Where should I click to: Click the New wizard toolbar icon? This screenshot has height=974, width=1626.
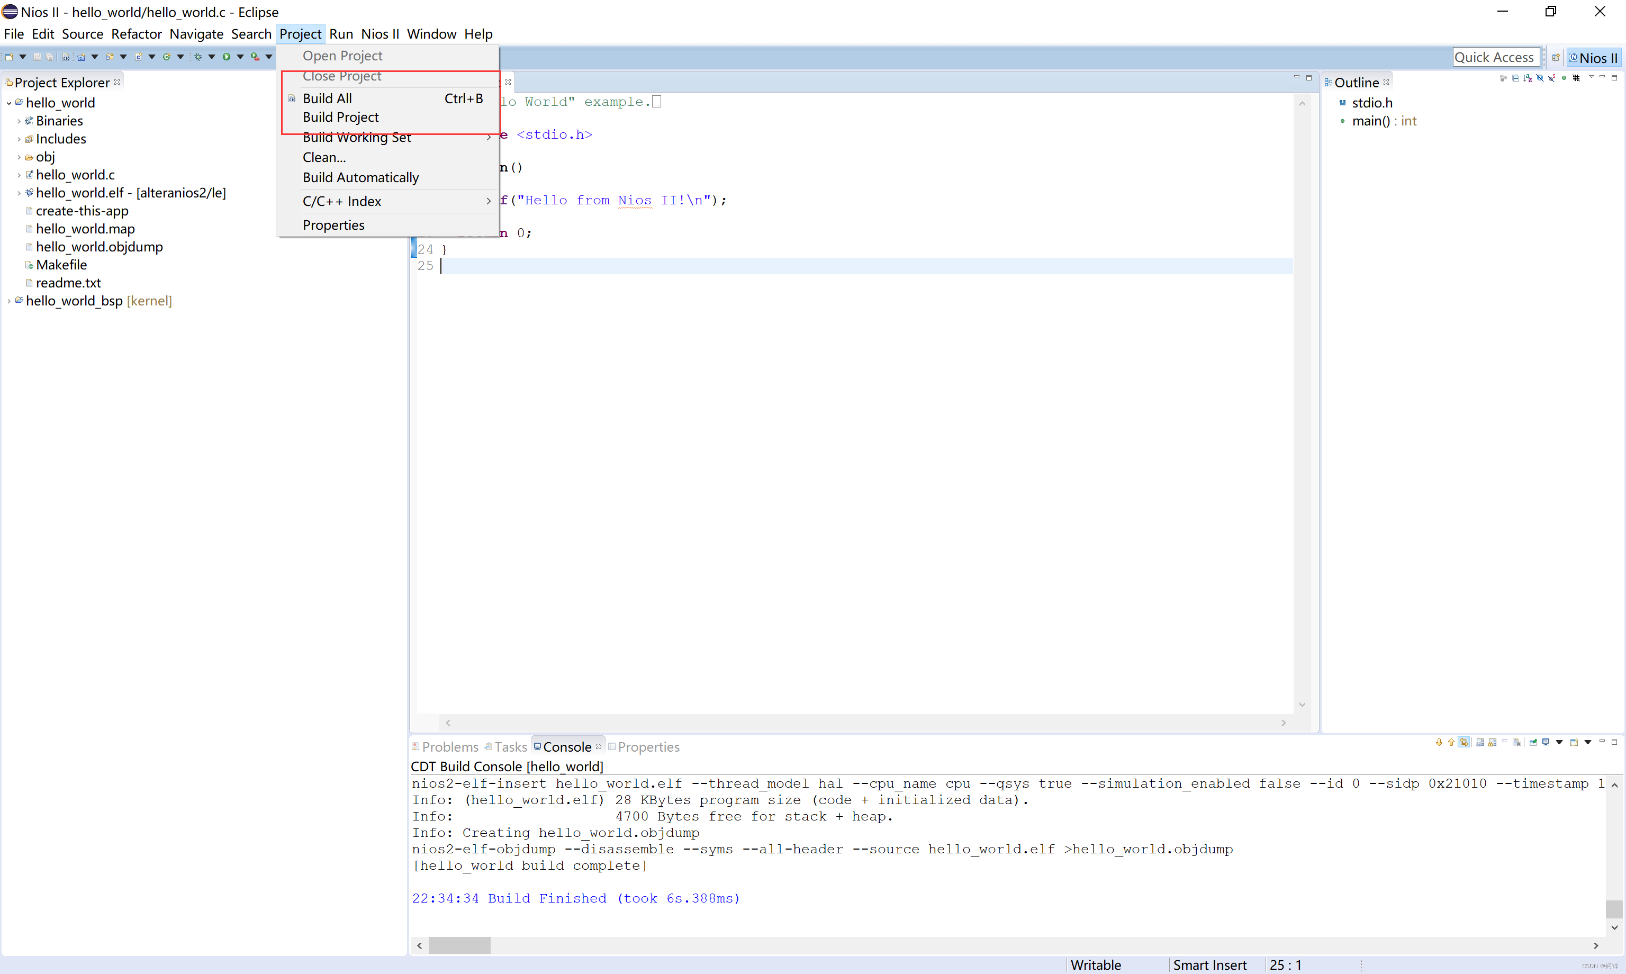[x=9, y=57]
